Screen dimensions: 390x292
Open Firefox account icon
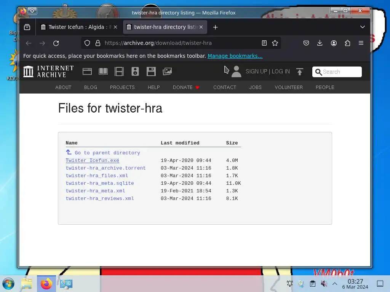point(334,43)
